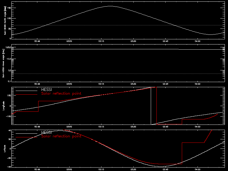The width and height of the screenshot is (228, 171).
Task: Click the 40 tick label on Latitude plot
Action: (10, 131)
